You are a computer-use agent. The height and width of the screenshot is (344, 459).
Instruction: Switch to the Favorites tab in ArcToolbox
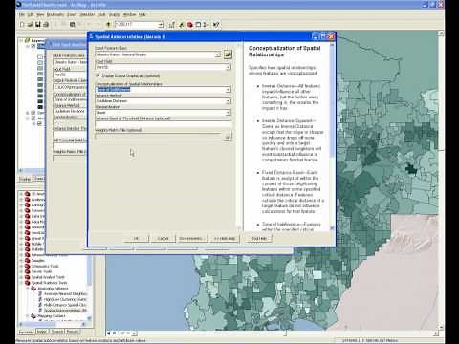click(x=26, y=332)
